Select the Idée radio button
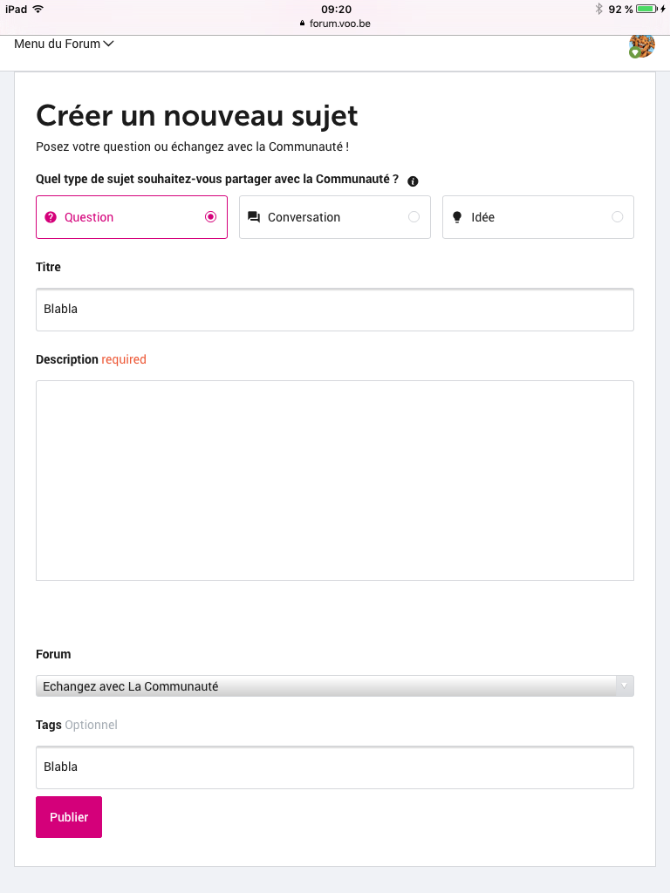Screen dimensions: 670x893 (618, 217)
